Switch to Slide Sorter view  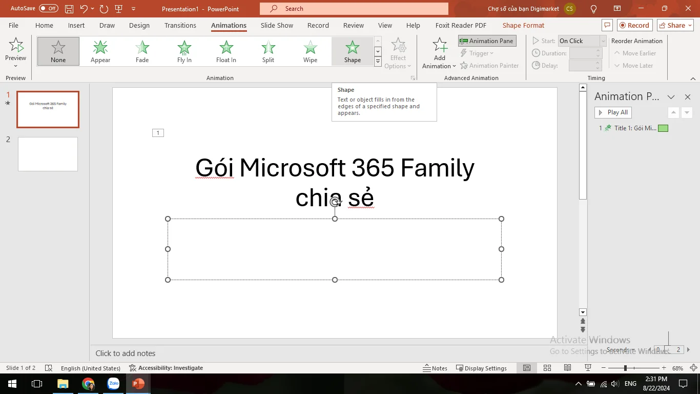547,368
